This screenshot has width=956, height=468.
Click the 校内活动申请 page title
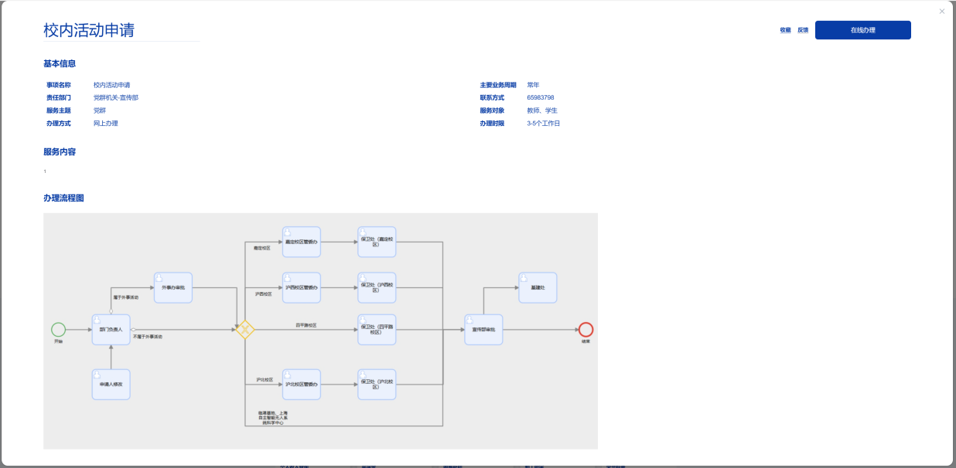(x=89, y=30)
